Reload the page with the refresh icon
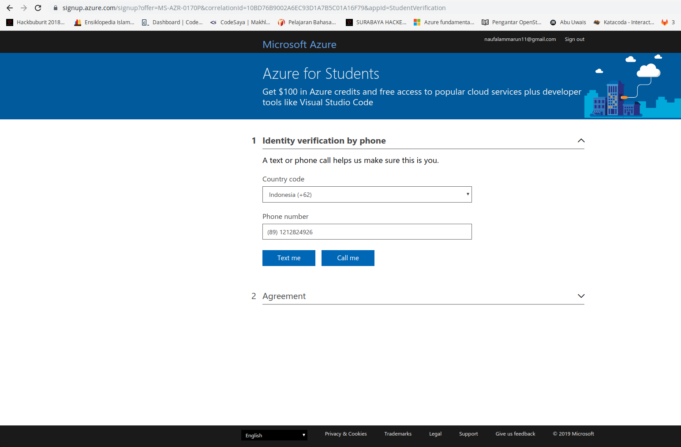 pos(38,8)
